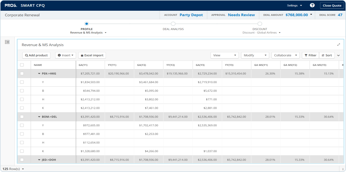Click the Excel import button

coord(92,55)
